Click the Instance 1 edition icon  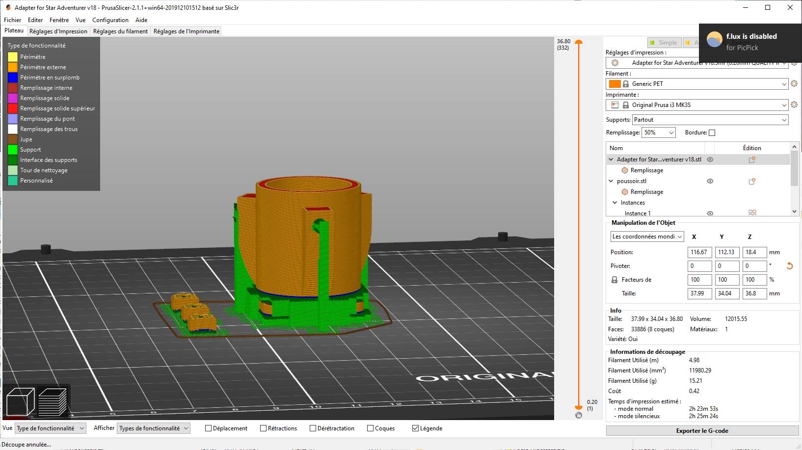752,213
